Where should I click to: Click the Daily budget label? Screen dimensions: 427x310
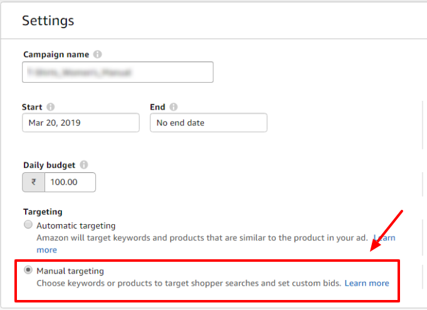50,165
